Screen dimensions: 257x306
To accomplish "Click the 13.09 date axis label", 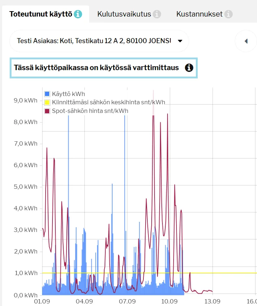I will (x=212, y=301).
